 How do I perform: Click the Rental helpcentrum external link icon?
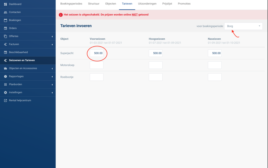pyautogui.click(x=6, y=101)
